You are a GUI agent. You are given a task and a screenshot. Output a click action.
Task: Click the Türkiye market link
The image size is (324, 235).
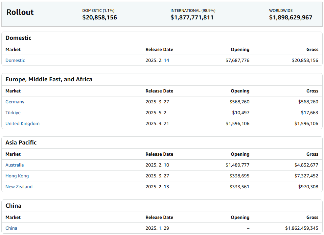click(x=13, y=113)
